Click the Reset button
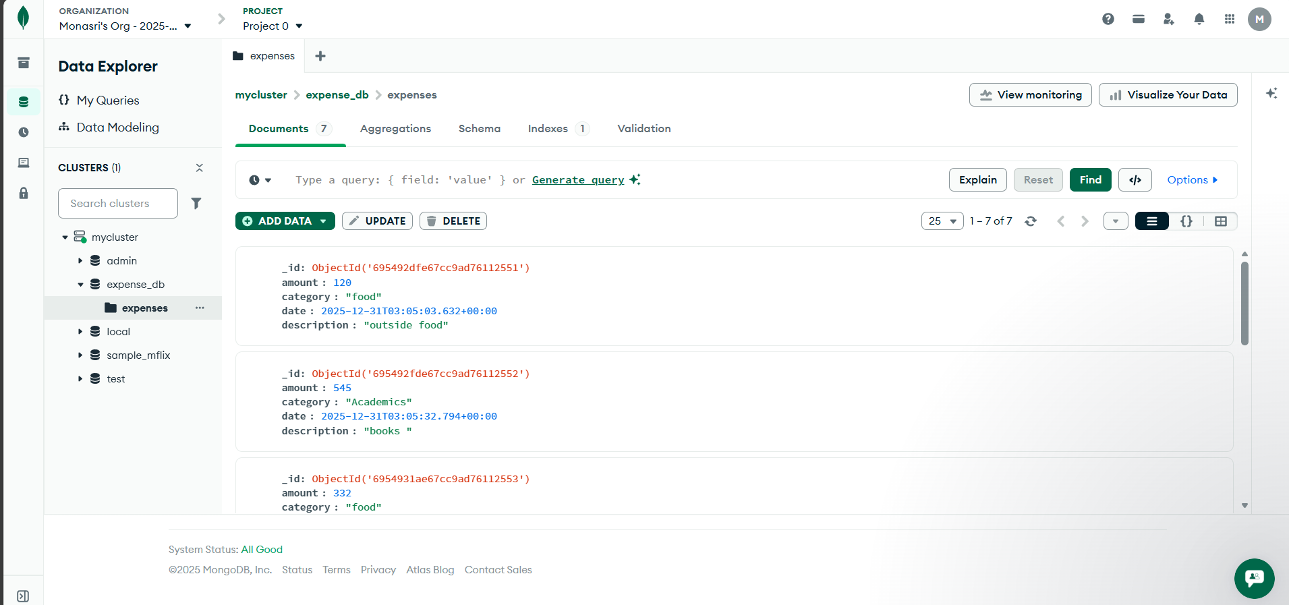 (x=1038, y=180)
